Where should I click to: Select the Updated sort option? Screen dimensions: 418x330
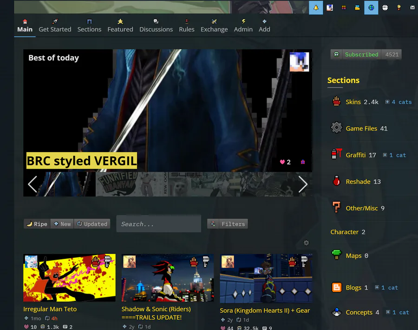92,224
